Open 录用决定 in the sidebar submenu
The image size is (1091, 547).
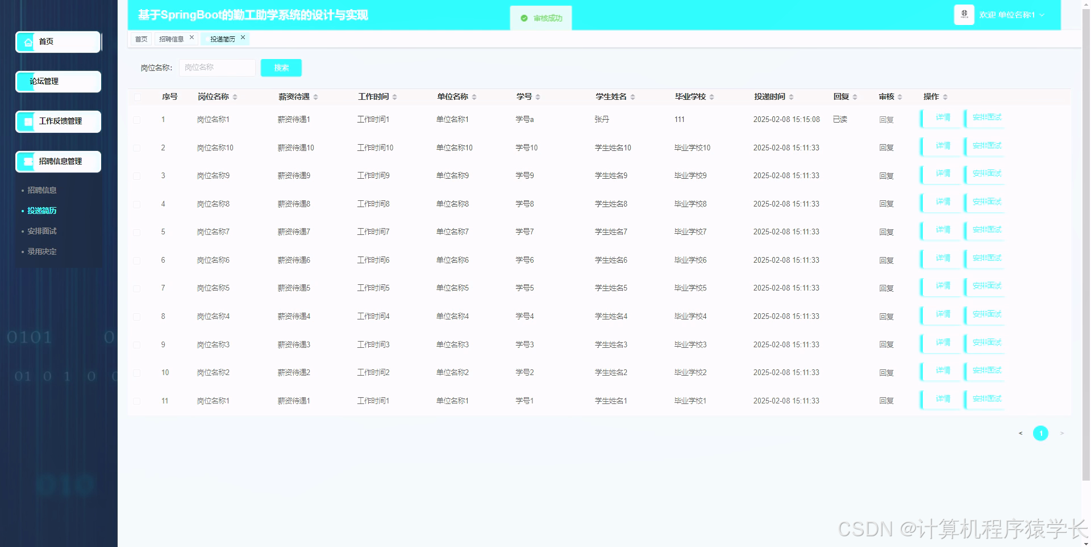coord(42,251)
